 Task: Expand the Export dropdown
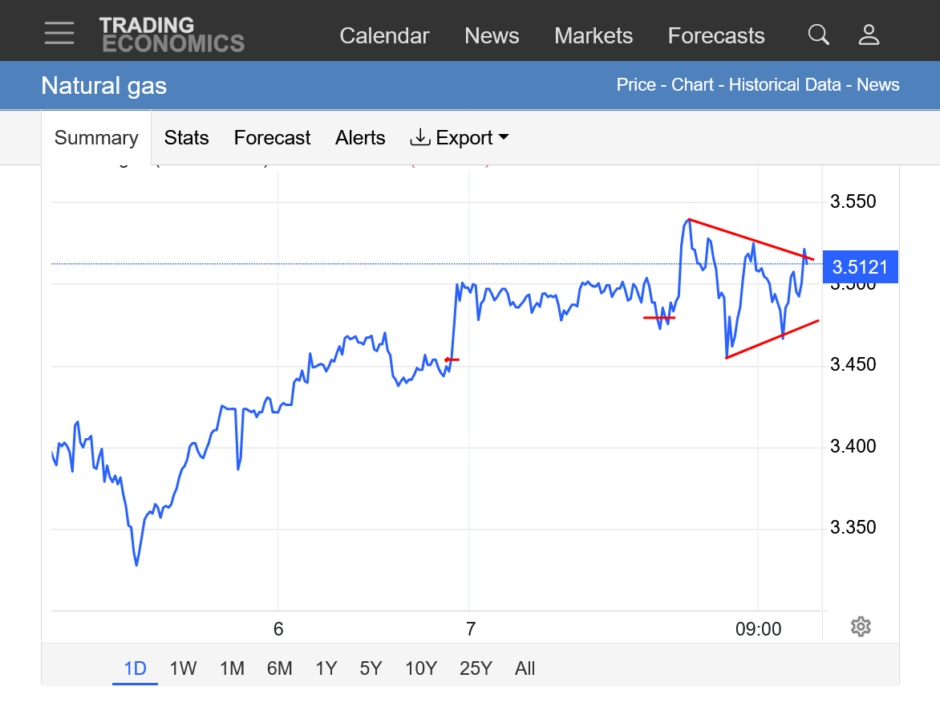460,138
